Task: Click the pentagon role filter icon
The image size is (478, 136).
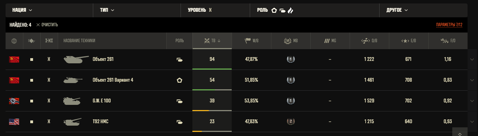Action: coord(274,10)
